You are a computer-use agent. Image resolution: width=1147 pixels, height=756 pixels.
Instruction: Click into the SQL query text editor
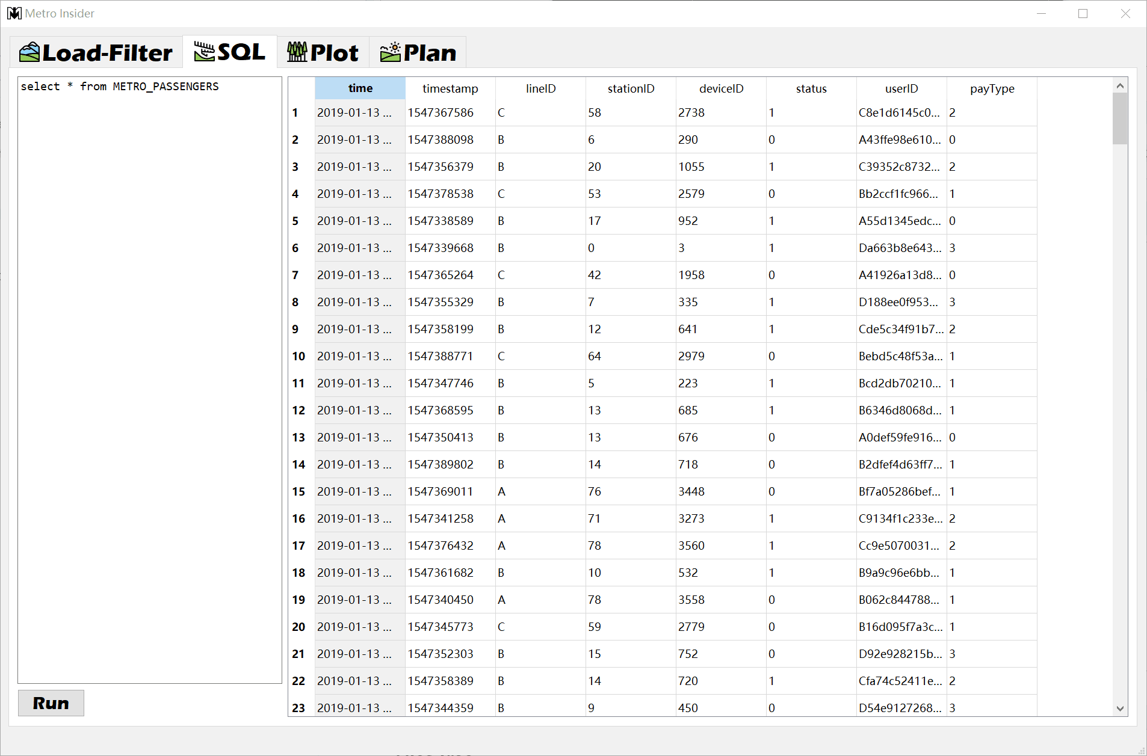(150, 380)
